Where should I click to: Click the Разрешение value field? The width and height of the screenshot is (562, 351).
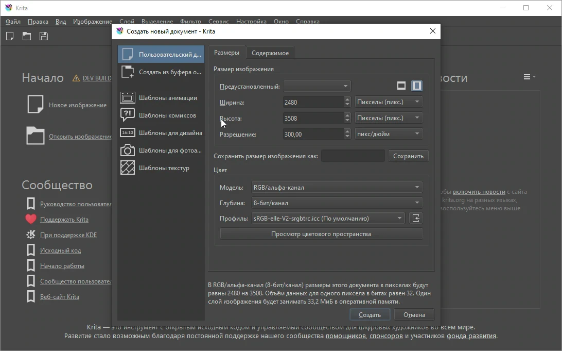click(313, 134)
